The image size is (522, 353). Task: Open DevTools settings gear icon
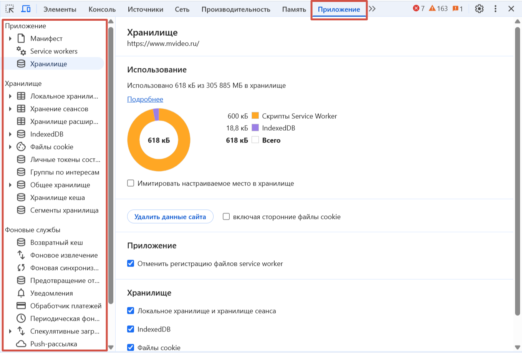[x=479, y=9]
